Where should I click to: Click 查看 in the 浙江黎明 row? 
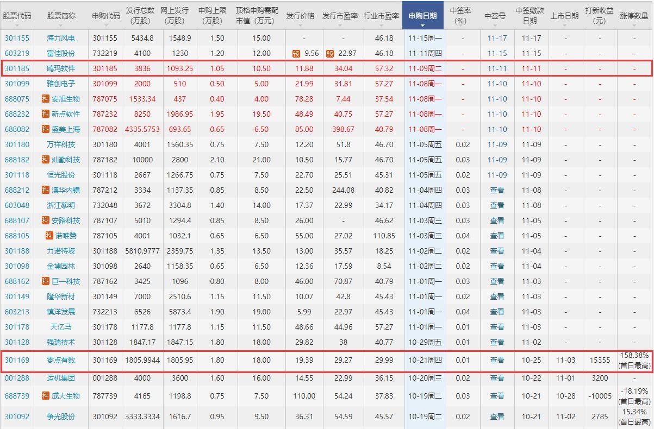click(497, 205)
